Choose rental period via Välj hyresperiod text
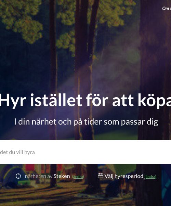 point(124,176)
